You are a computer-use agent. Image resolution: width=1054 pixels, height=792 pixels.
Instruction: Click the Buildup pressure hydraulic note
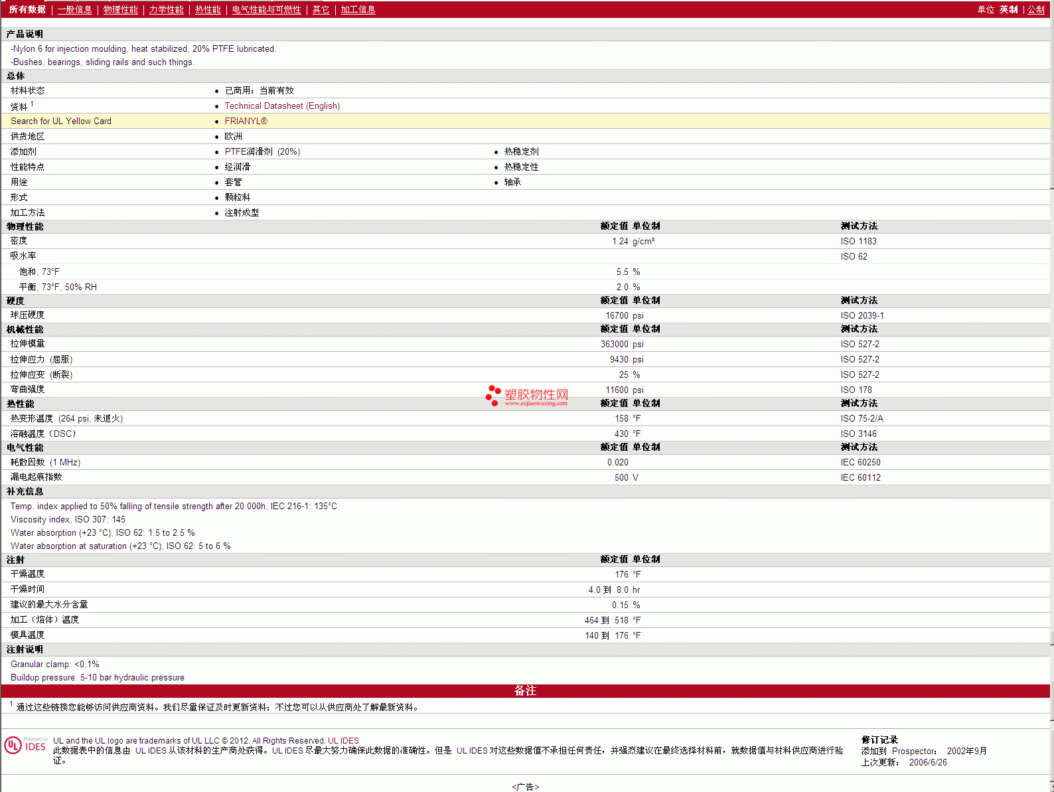[98, 678]
